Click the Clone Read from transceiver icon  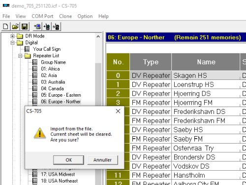click(x=37, y=27)
